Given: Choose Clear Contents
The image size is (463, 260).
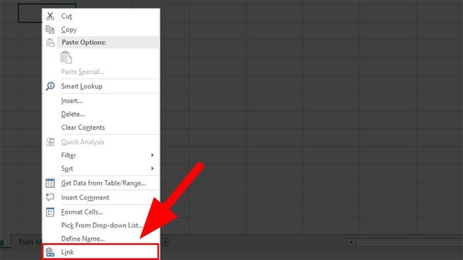Looking at the screenshot, I should [101, 127].
